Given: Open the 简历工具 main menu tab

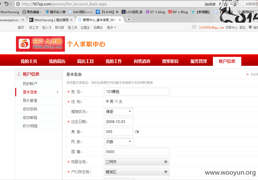Looking at the screenshot, I should point(85,61).
